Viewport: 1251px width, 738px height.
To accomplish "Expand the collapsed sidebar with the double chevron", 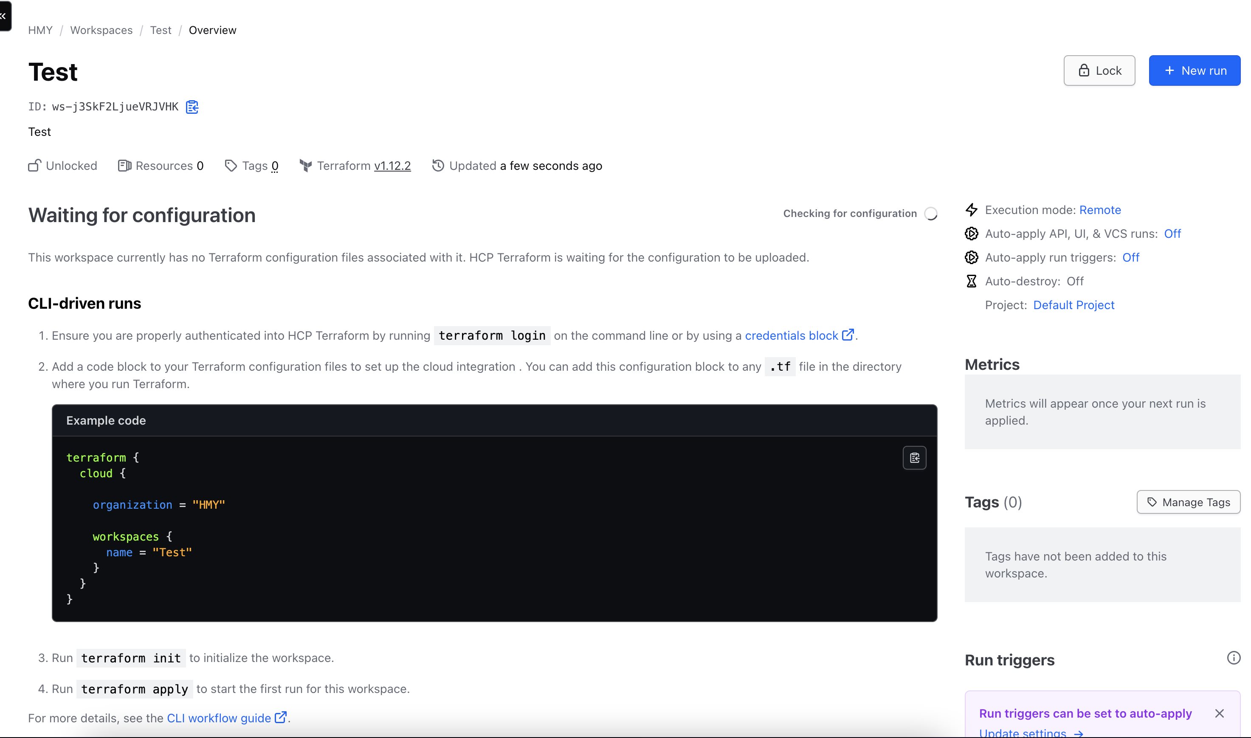I will (x=4, y=16).
